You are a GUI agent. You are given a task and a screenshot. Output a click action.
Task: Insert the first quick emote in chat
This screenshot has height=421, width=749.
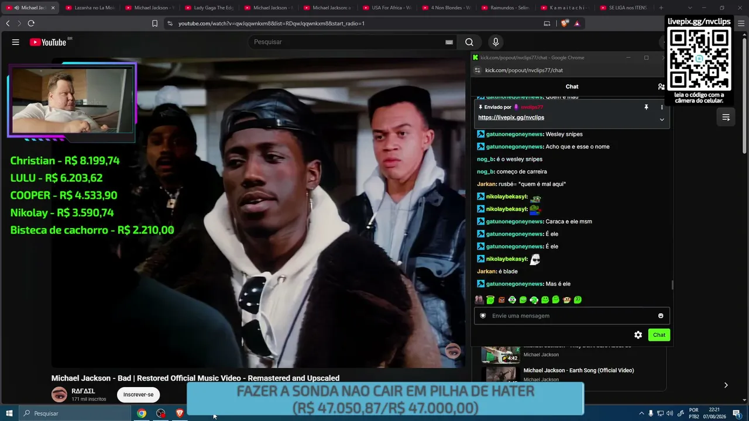click(479, 300)
